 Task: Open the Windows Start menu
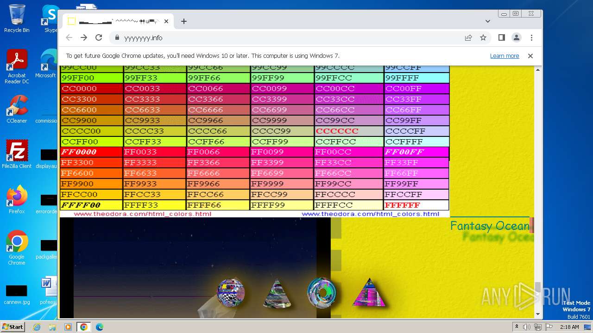13,327
